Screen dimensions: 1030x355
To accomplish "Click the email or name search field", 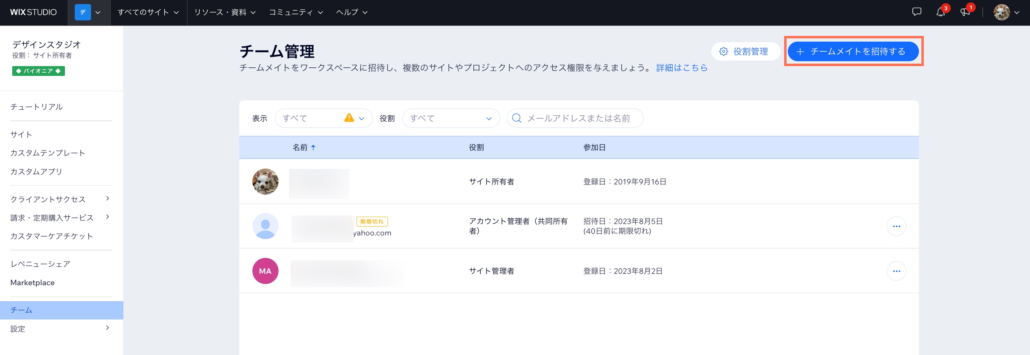I will click(x=578, y=118).
